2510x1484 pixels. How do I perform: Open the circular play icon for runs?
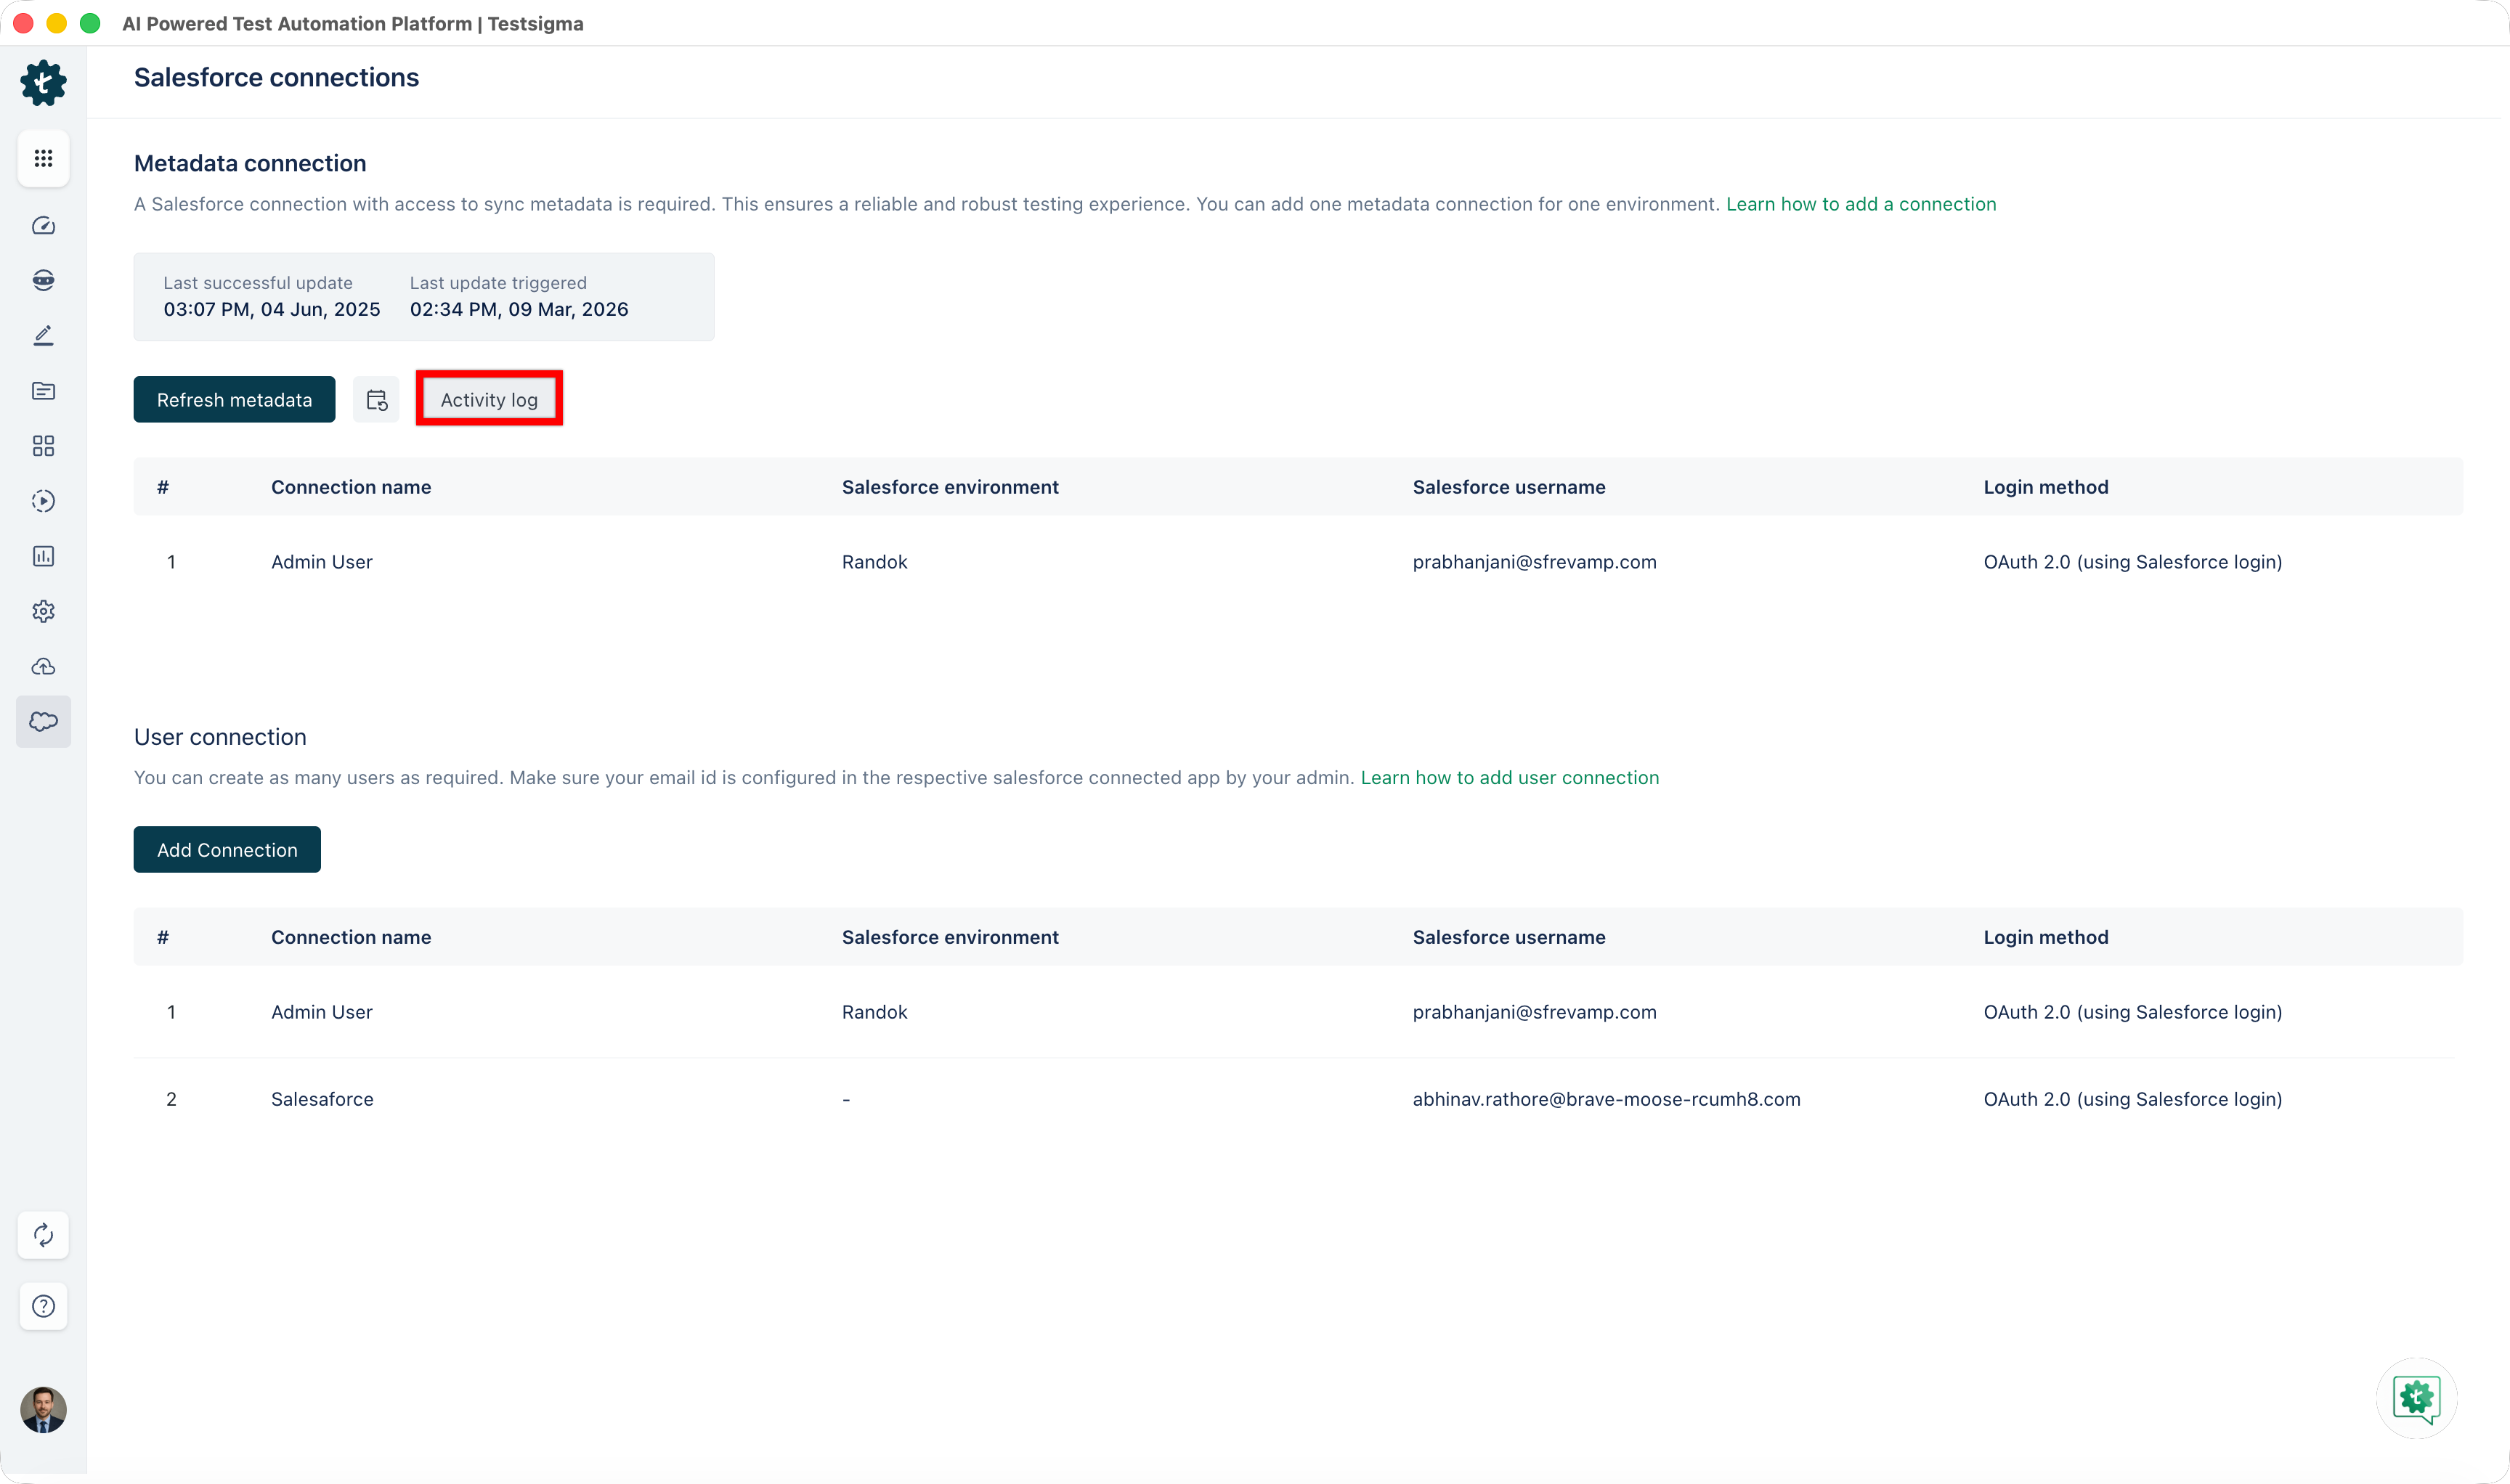click(x=43, y=501)
